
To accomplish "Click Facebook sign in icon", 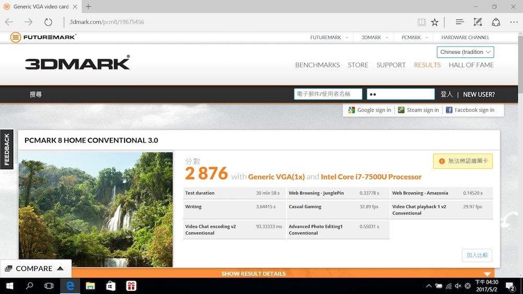I will click(449, 110).
